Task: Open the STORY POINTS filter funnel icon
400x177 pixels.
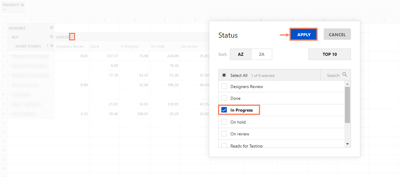Action: [x=48, y=46]
